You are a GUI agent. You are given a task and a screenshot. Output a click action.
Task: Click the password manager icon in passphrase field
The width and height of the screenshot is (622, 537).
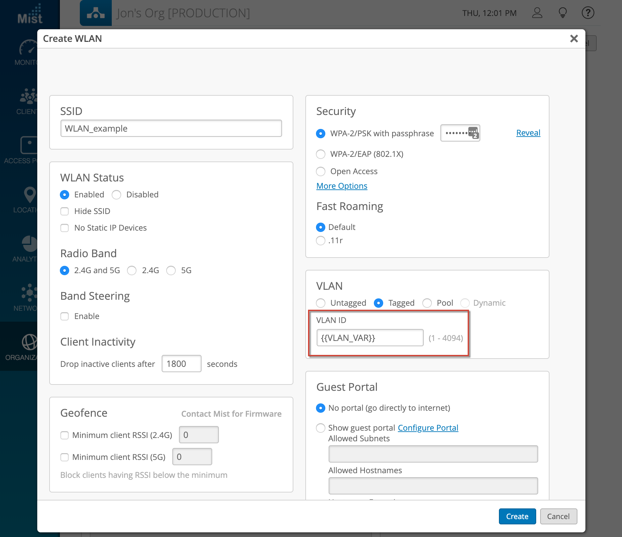coord(473,133)
